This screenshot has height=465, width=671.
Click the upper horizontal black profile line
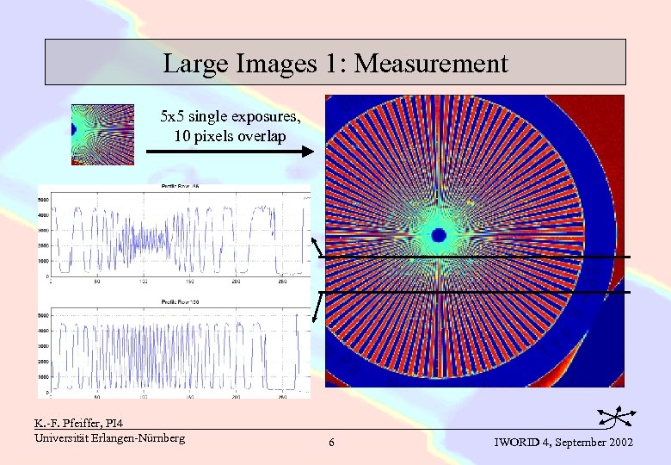475,257
